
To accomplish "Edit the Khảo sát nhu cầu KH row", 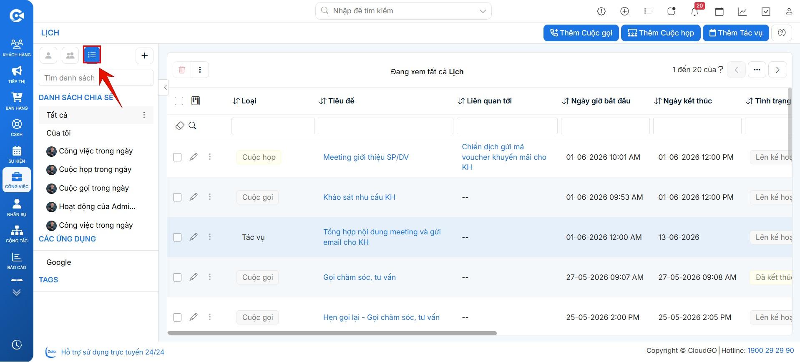I will click(194, 197).
